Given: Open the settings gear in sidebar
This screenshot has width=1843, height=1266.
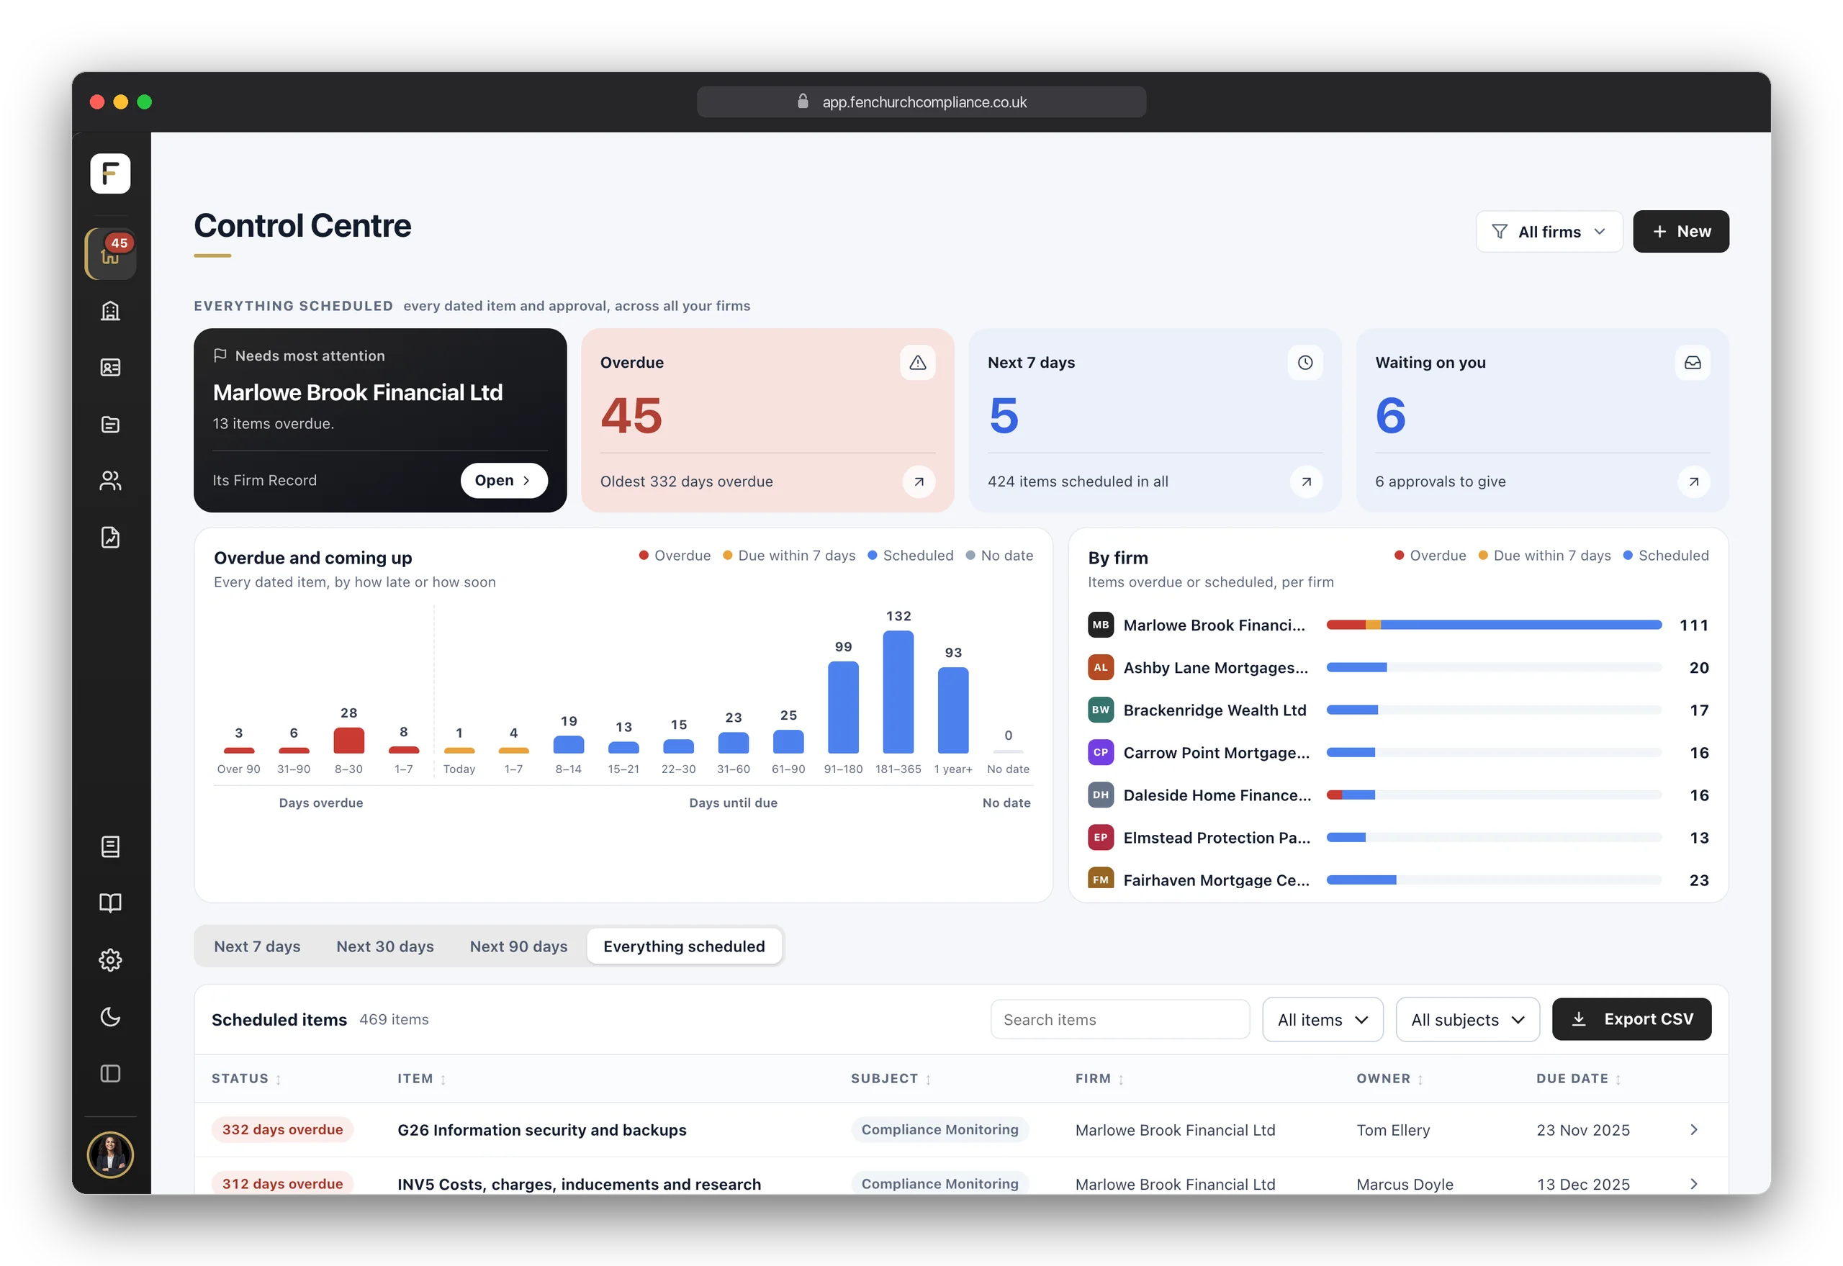Looking at the screenshot, I should point(110,960).
